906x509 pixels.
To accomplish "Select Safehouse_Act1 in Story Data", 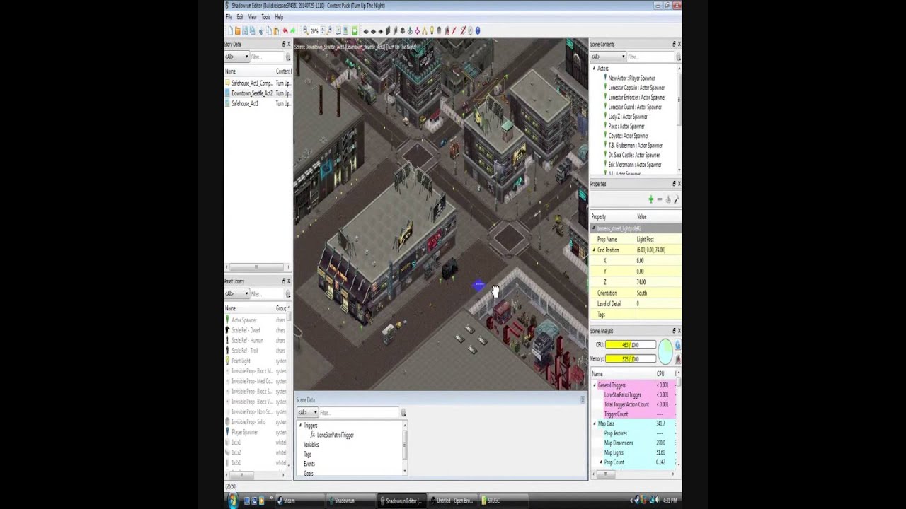I will coord(244,103).
